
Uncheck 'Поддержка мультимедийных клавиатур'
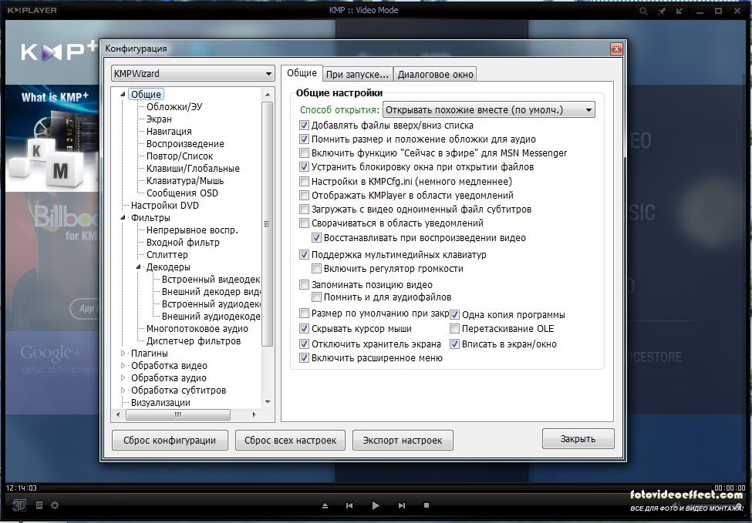(x=304, y=255)
